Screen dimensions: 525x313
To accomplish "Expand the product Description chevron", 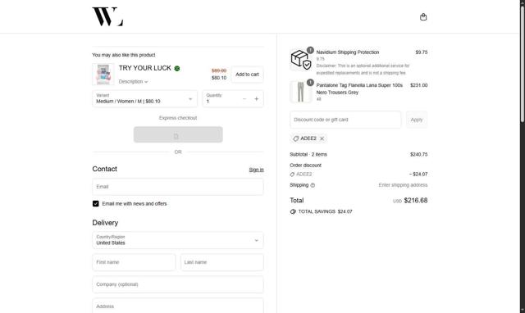I will (x=146, y=82).
